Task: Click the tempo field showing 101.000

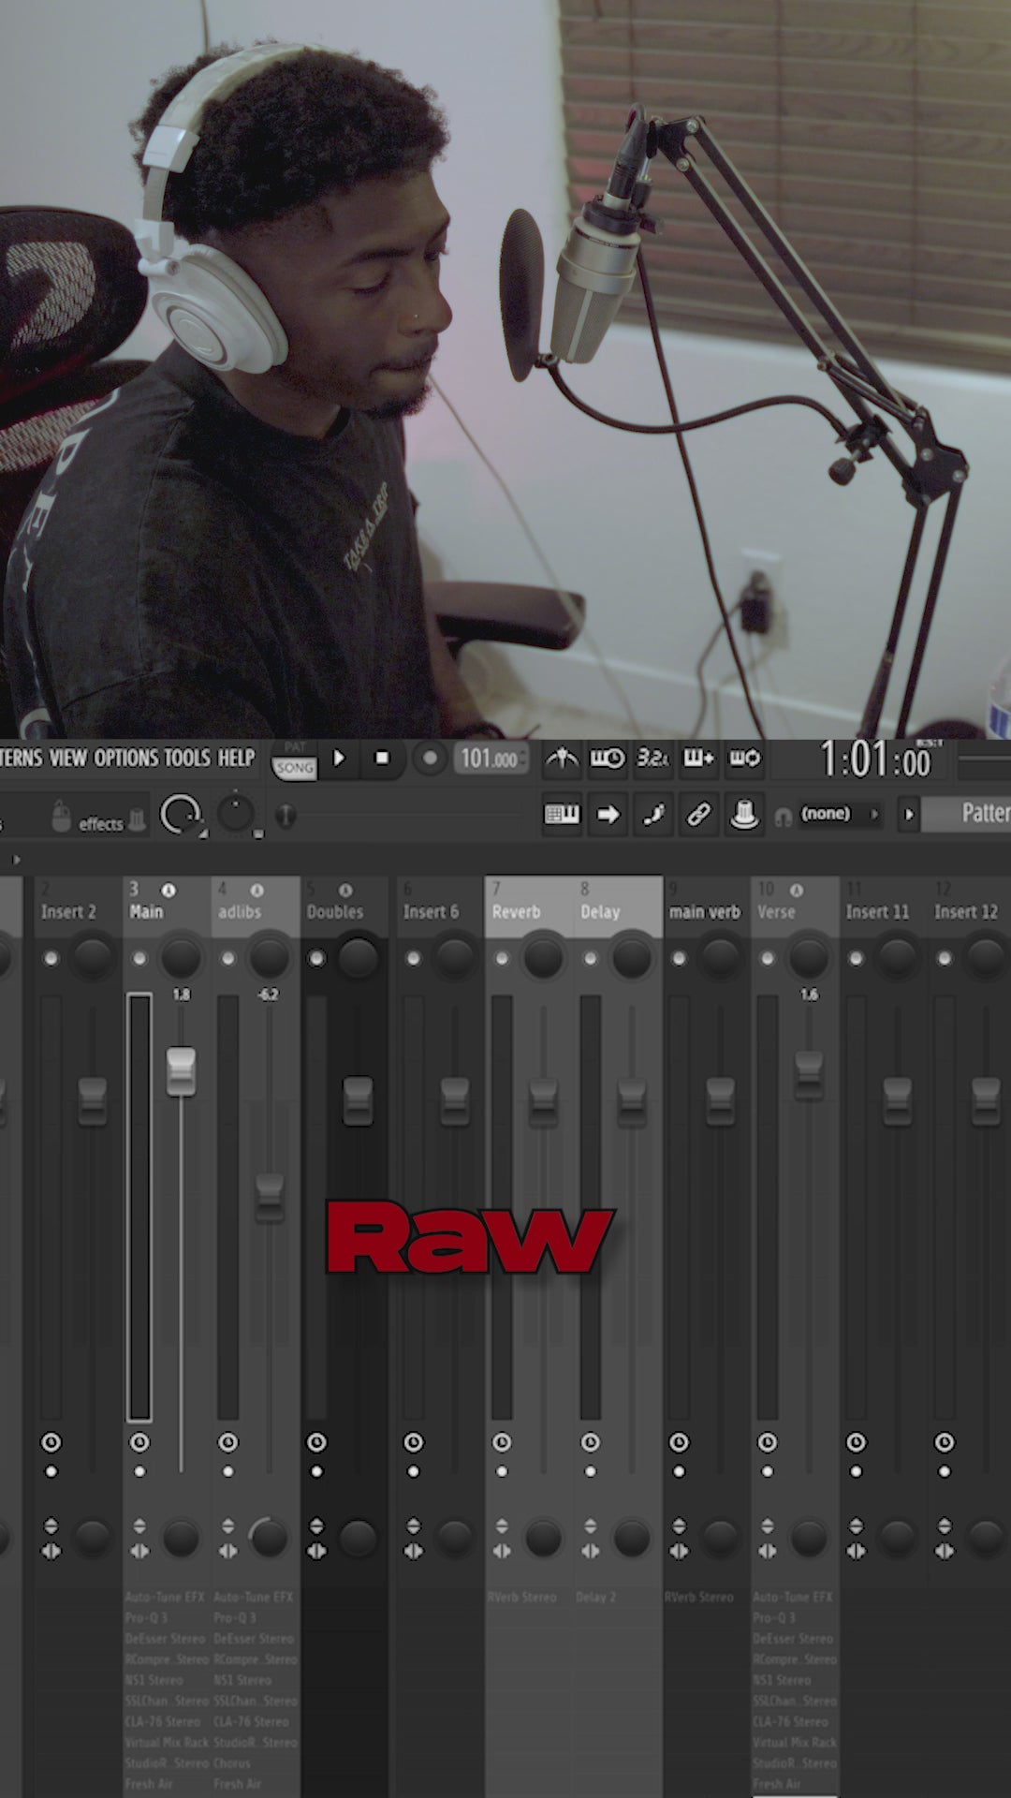Action: click(x=490, y=759)
